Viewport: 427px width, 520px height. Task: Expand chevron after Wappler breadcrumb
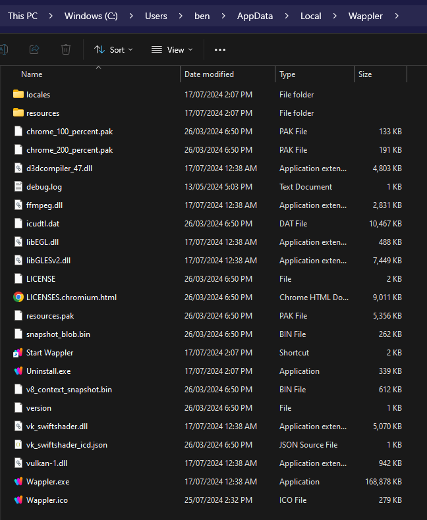[x=397, y=16]
